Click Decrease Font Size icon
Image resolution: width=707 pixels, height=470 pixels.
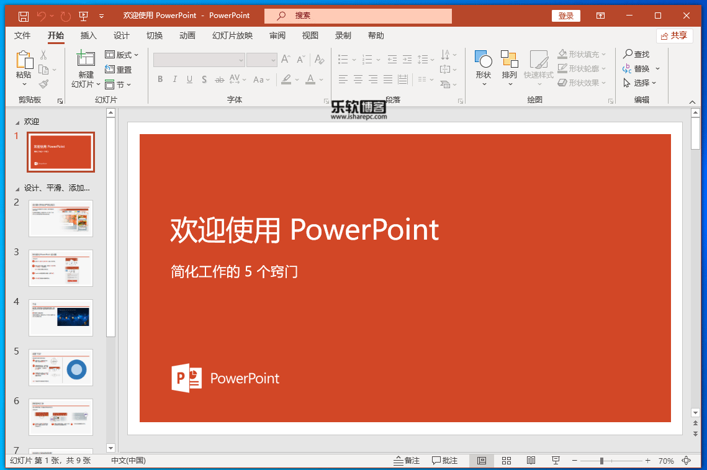click(x=301, y=59)
